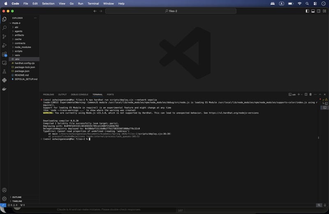Image resolution: width=329 pixels, height=214 pixels.
Task: Expand the Outline section
Action: click(x=24, y=197)
